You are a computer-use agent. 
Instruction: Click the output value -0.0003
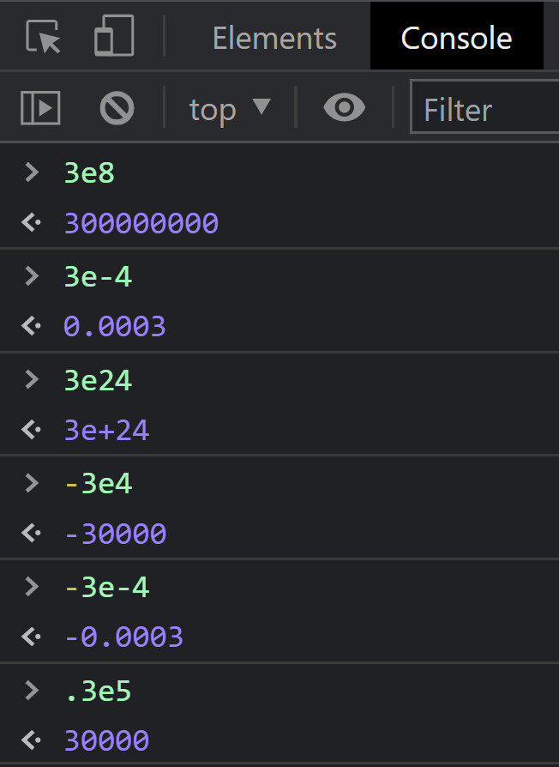(123, 637)
